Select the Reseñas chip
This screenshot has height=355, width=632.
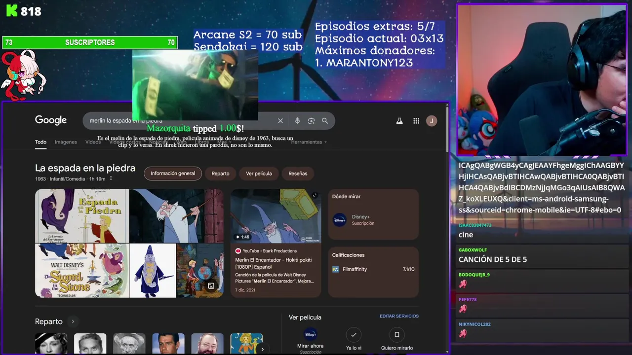click(298, 174)
